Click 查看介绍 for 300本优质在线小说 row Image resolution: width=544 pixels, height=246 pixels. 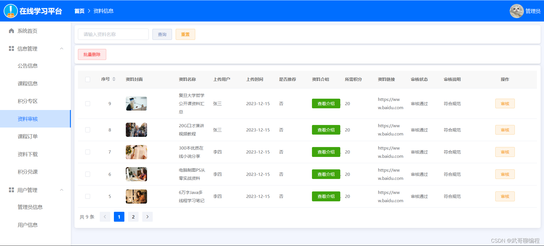click(x=326, y=152)
